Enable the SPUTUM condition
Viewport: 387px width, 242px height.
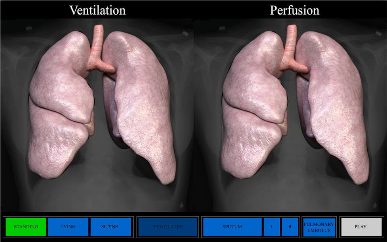tap(232, 227)
